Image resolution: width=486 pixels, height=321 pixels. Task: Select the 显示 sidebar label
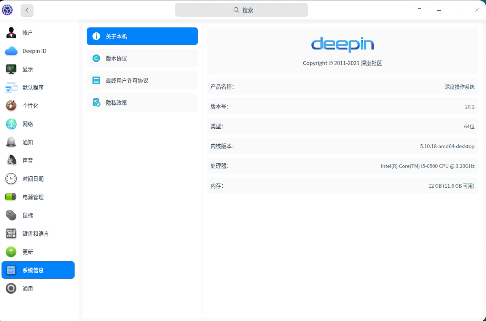(x=28, y=69)
